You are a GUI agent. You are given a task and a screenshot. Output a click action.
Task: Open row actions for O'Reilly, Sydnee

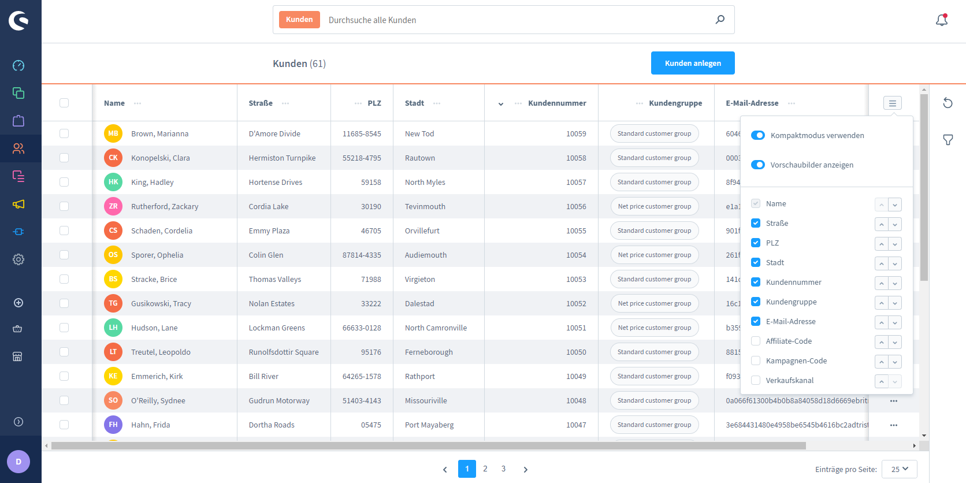click(894, 401)
